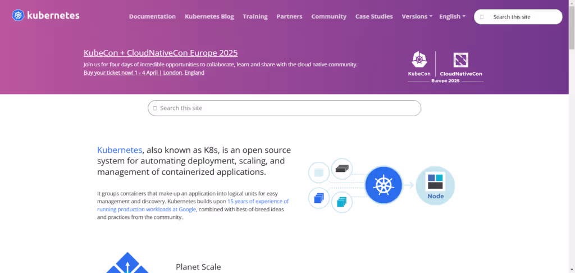This screenshot has height=273, width=575.
Task: Click the join us for four days text
Action: (220, 65)
